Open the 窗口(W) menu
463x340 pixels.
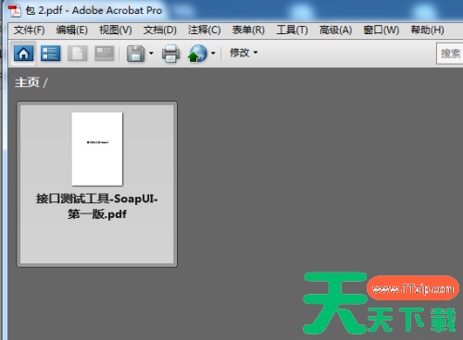click(382, 30)
